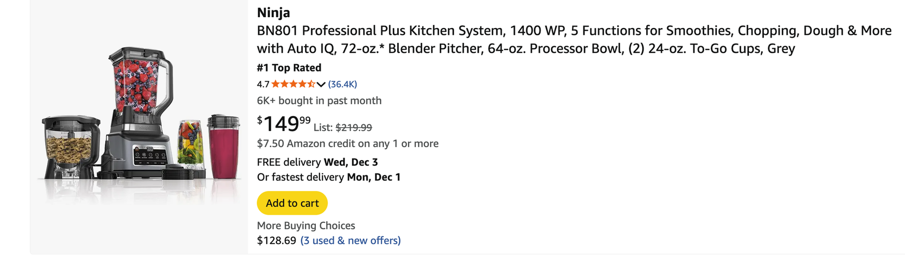The height and width of the screenshot is (259, 905).
Task: Click the 4.7 rating number
Action: coord(263,84)
